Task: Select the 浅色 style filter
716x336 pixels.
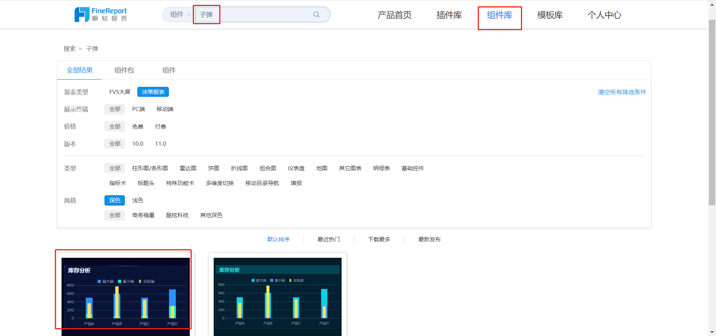Action: 138,200
